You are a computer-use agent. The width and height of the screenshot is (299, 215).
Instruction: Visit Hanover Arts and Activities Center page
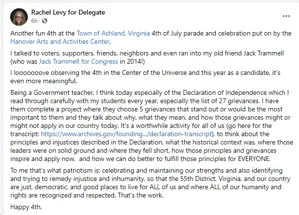click(60, 41)
